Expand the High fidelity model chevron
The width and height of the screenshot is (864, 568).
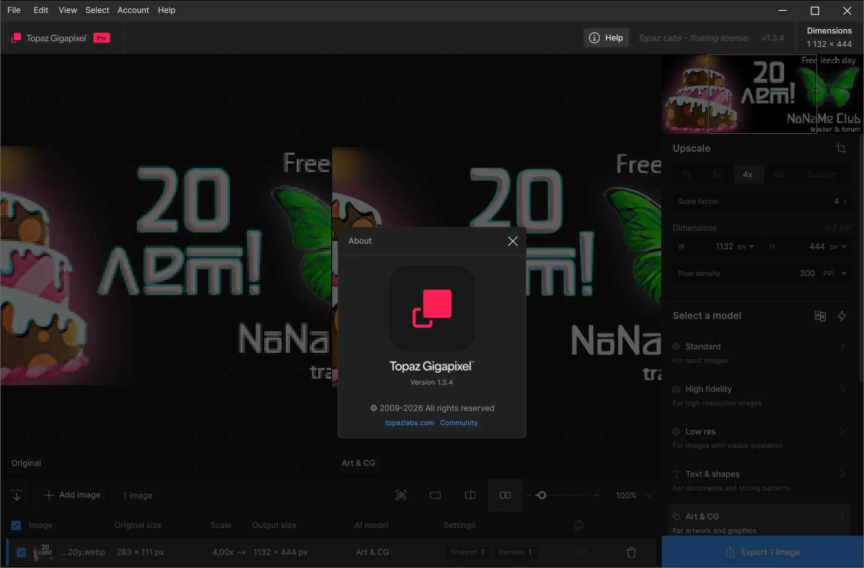842,389
